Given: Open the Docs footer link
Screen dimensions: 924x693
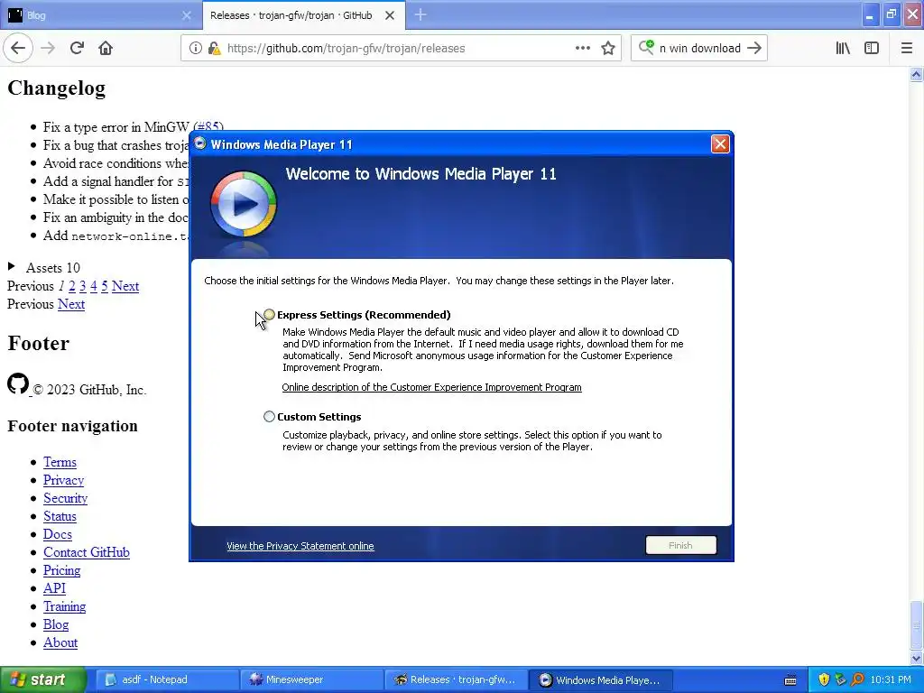Looking at the screenshot, I should 57,534.
